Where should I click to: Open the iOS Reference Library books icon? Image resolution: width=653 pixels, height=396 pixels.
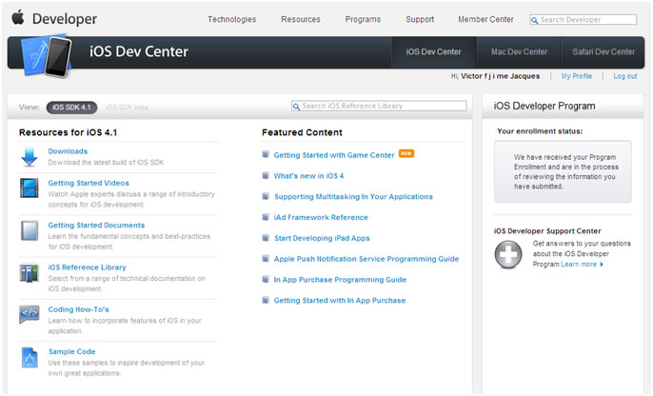pyautogui.click(x=30, y=273)
